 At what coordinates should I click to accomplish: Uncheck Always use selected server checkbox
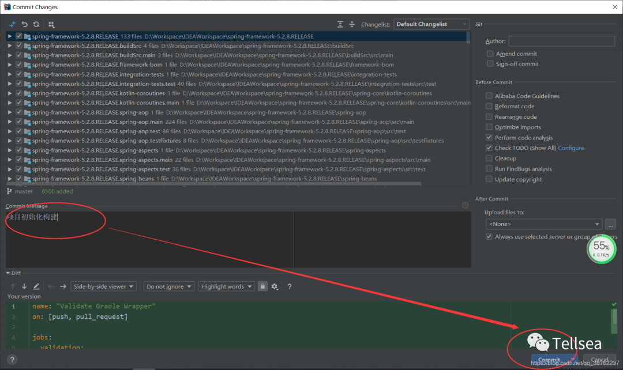(x=489, y=237)
